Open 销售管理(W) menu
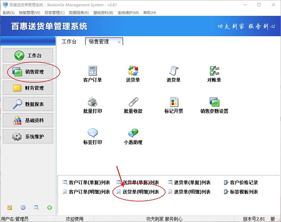This screenshot has width=281, height=222. 30,13
